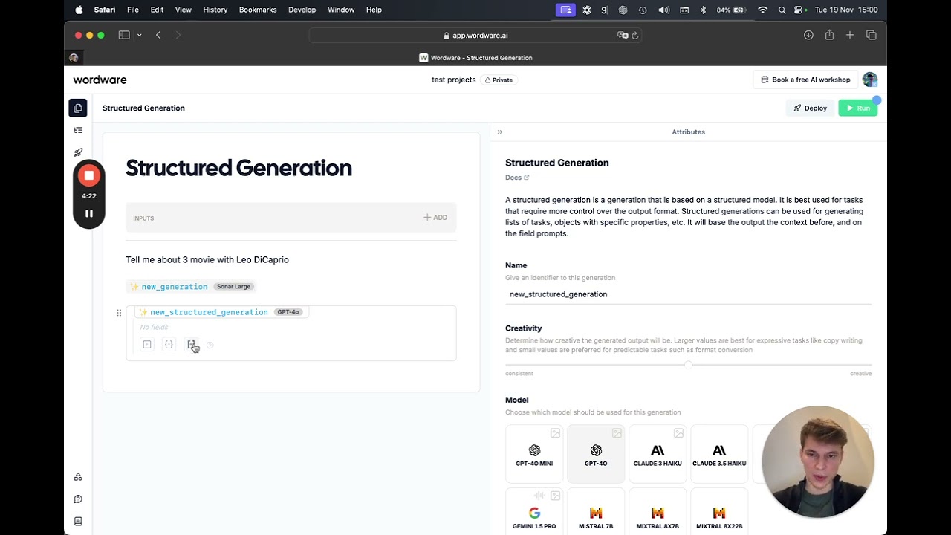This screenshot has width=951, height=535.
Task: Add an object field with braces icon
Action: click(169, 345)
